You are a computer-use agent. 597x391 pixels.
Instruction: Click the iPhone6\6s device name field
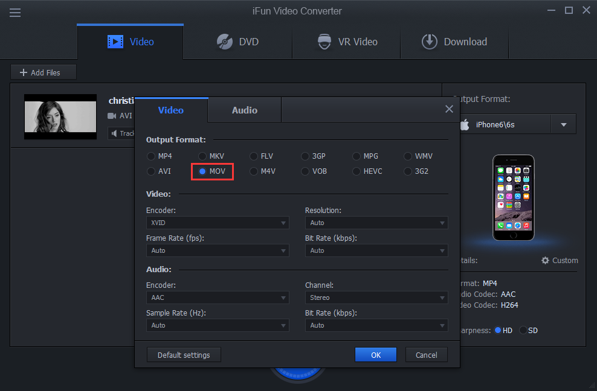coord(505,124)
